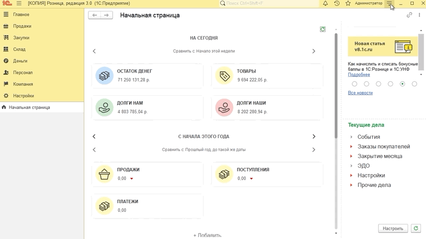Go back with the left arrow button

[x=94, y=15]
